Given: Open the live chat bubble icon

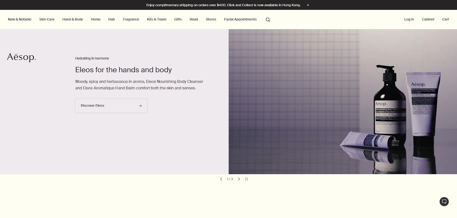Looking at the screenshot, I should pyautogui.click(x=444, y=201).
